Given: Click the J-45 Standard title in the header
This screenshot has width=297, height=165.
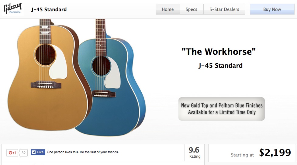Looking at the screenshot, I should tap(49, 9).
